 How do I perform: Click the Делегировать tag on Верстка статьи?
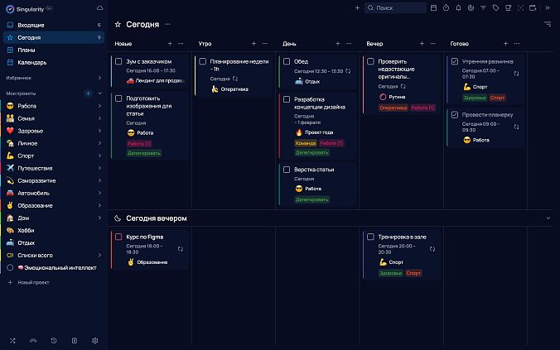coord(311,199)
